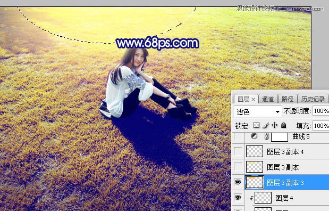Select the 图层 3 副本 4 thumbnail

tap(254, 151)
